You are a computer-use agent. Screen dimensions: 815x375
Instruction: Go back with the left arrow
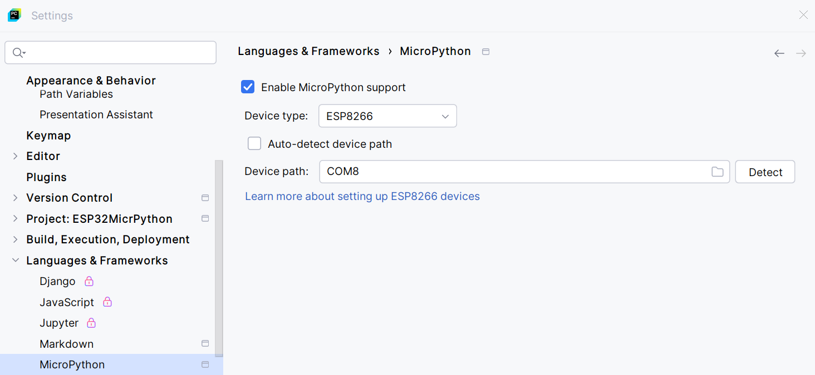pos(779,53)
